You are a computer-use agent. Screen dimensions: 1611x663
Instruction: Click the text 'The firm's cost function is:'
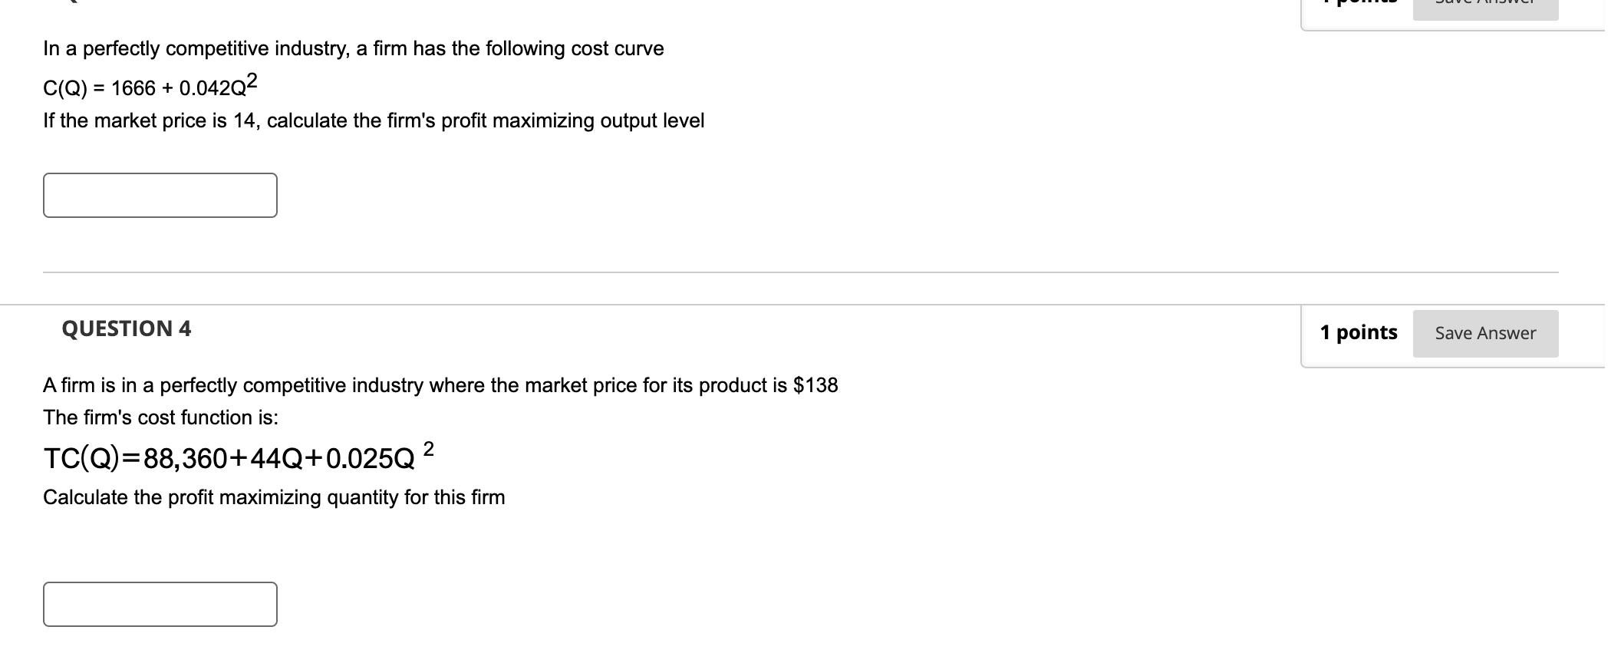[161, 417]
